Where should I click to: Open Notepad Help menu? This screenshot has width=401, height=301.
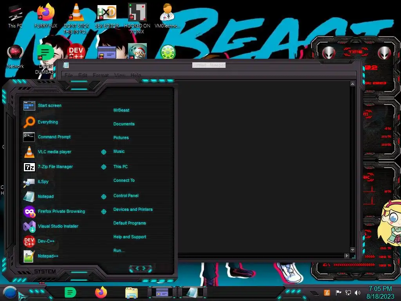click(x=136, y=75)
